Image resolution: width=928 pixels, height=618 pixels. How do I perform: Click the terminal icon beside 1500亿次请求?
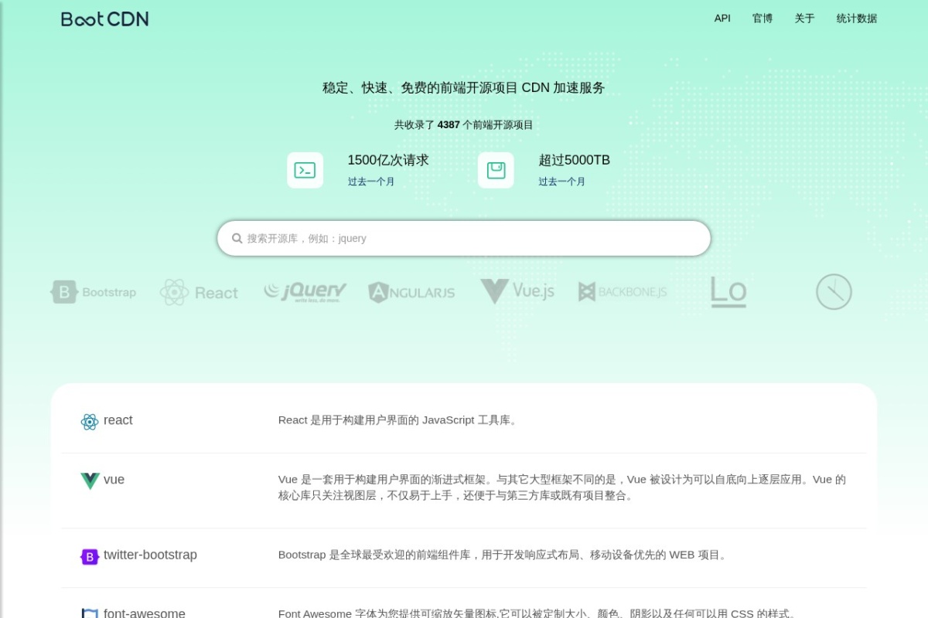tap(305, 170)
